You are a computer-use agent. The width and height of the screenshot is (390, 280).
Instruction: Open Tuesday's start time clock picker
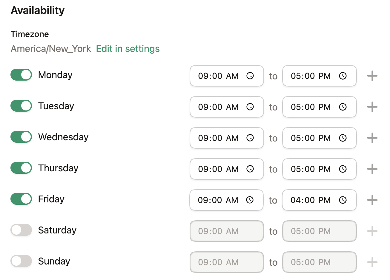coord(250,107)
